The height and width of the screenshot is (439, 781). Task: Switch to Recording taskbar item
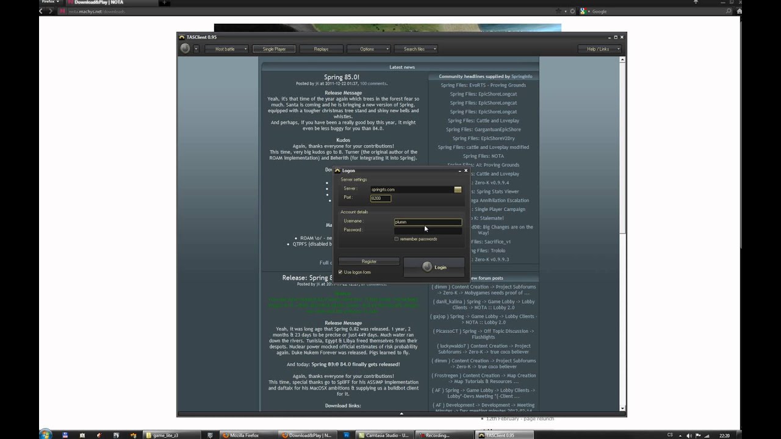point(445,435)
